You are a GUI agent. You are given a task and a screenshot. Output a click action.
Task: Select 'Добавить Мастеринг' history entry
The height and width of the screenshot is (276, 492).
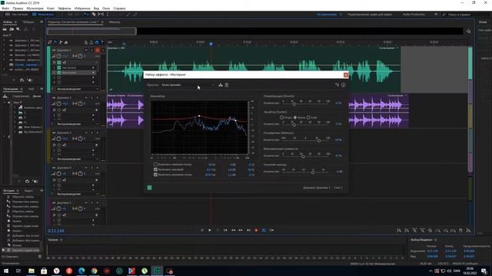25,240
